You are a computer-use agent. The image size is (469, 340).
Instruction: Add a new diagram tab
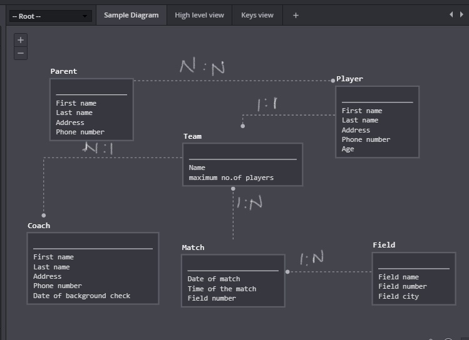[x=296, y=15]
